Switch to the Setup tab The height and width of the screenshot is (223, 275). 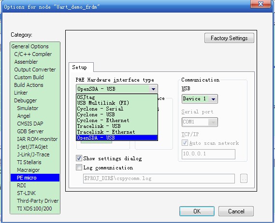tap(81, 67)
